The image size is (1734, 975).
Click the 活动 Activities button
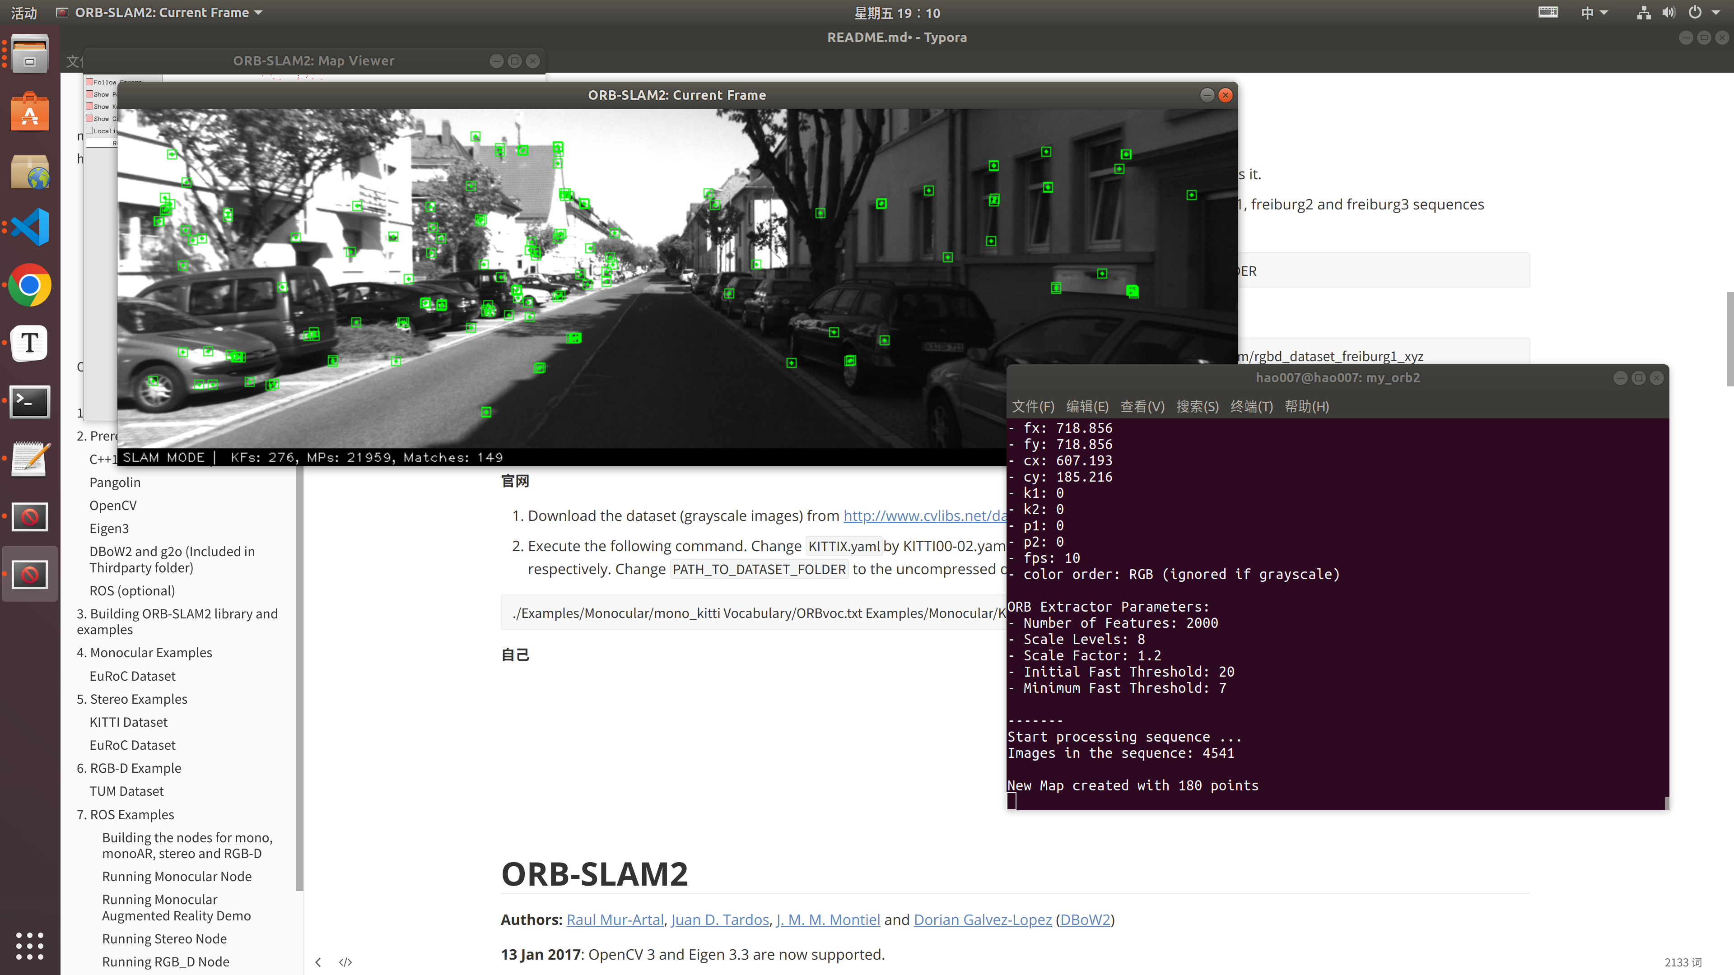tap(23, 12)
